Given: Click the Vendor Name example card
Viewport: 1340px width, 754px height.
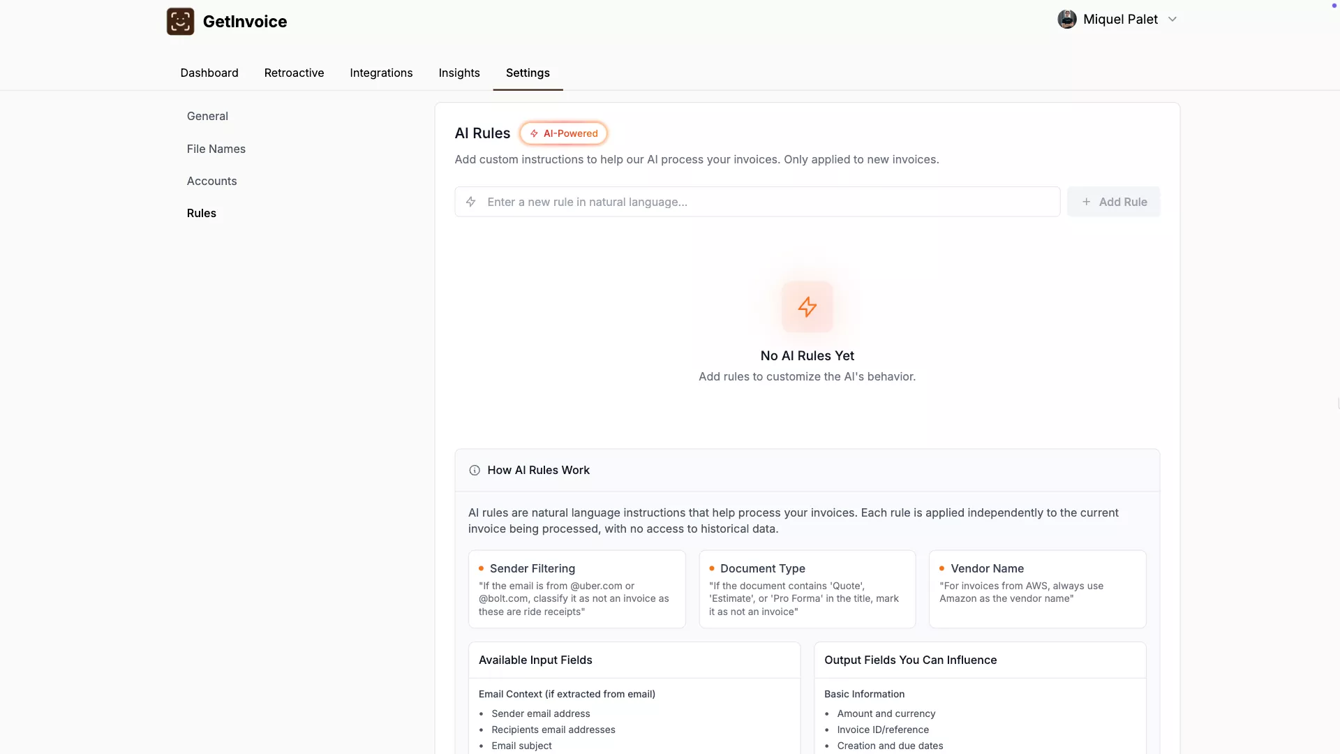Looking at the screenshot, I should pyautogui.click(x=1037, y=589).
